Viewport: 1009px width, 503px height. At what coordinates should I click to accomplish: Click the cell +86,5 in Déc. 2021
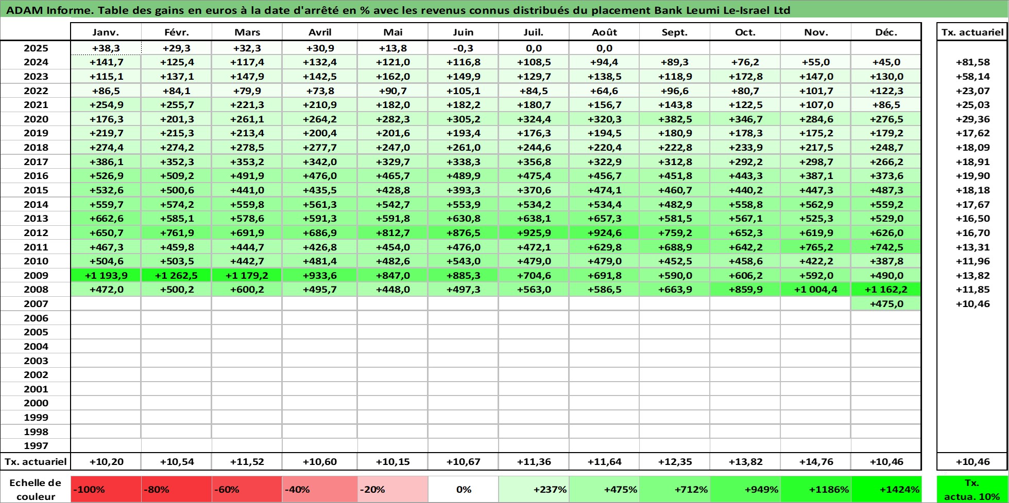tap(886, 104)
